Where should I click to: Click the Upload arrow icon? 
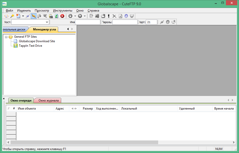coord(80,16)
